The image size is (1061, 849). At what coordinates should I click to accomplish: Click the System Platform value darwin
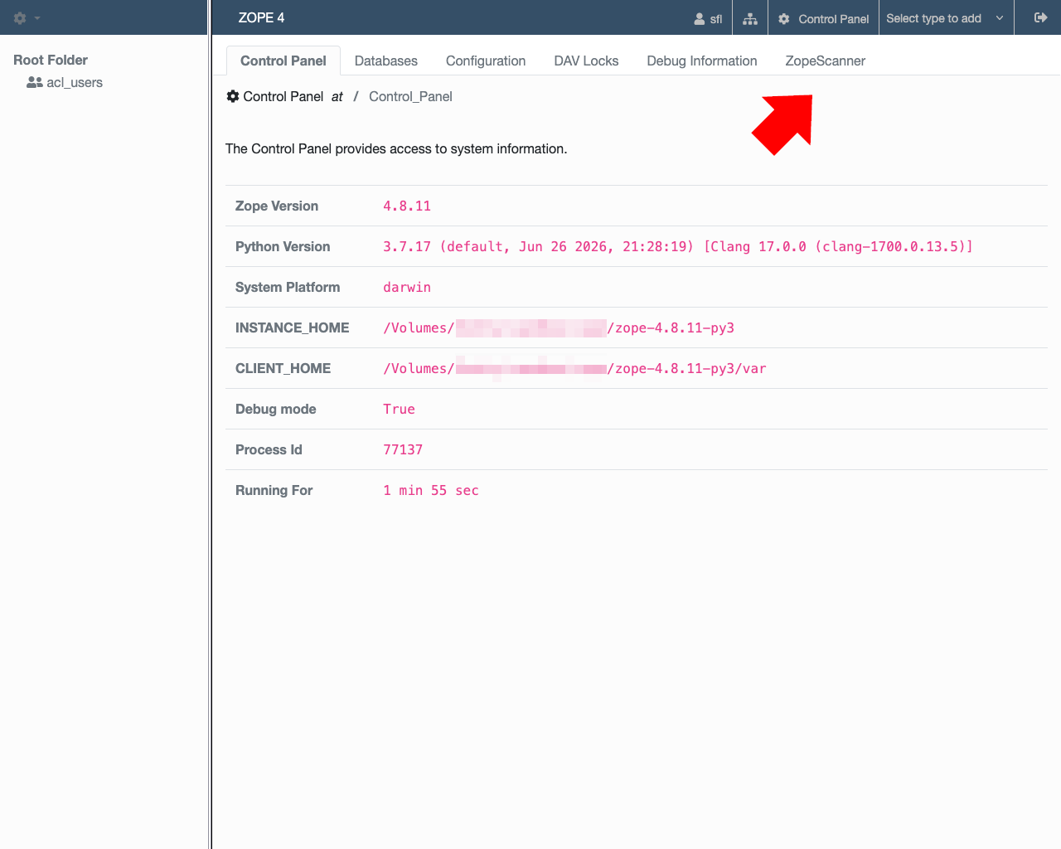pyautogui.click(x=407, y=287)
